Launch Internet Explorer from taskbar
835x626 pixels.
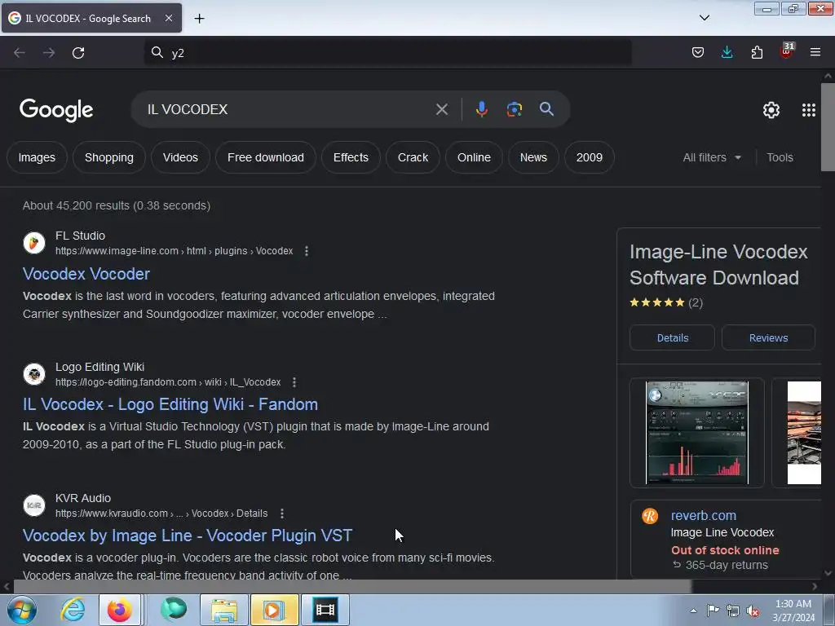(73, 610)
